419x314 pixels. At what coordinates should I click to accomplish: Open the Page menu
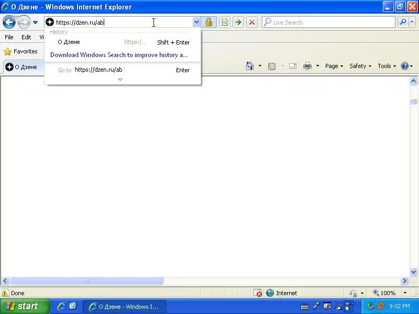pyautogui.click(x=334, y=66)
